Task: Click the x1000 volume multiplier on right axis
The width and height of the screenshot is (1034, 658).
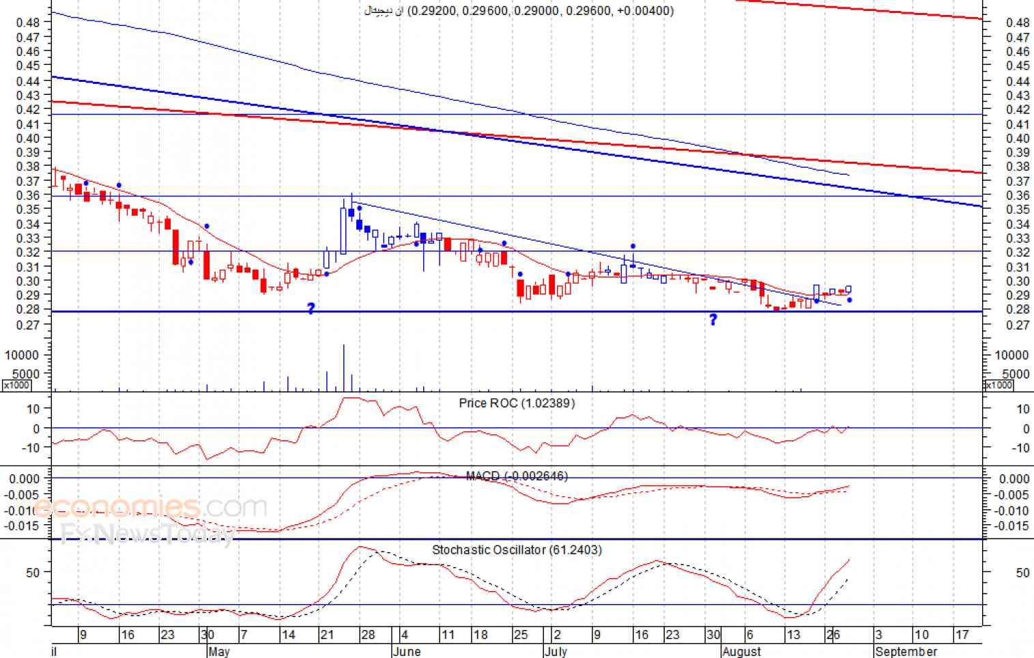Action: click(x=999, y=385)
